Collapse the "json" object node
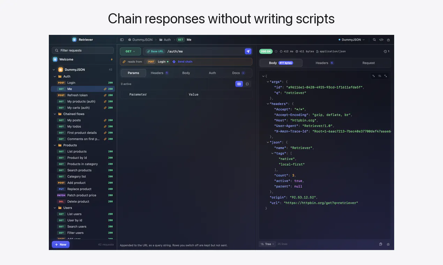Viewport: 443px width, 265px height. (x=268, y=142)
